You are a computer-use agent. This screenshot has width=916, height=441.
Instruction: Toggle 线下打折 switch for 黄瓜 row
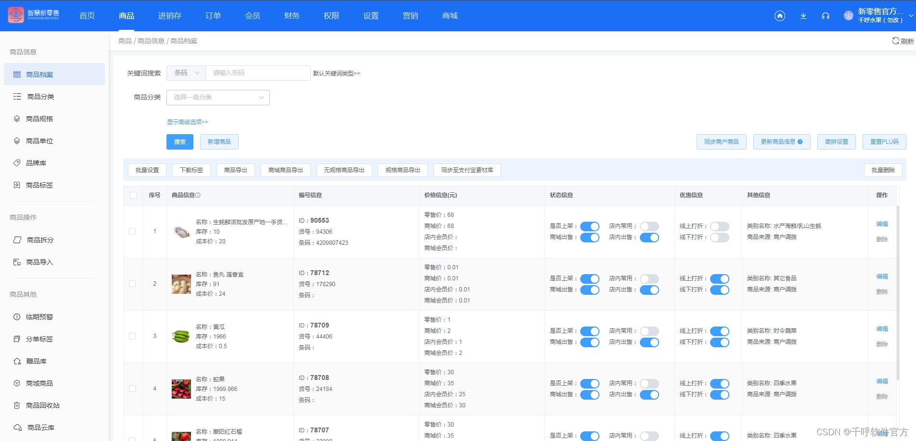(720, 342)
